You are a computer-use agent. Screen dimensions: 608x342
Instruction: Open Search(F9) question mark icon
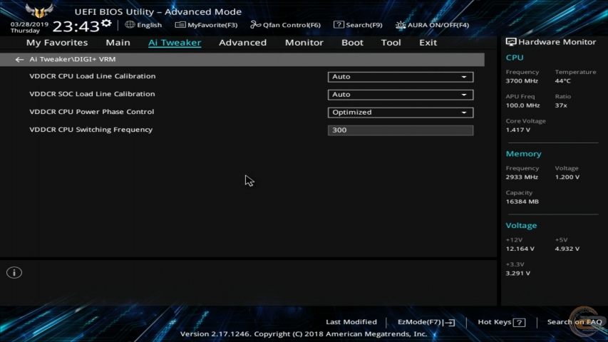[339, 25]
